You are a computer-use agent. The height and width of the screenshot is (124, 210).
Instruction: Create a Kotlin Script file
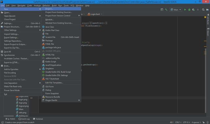click(61, 62)
